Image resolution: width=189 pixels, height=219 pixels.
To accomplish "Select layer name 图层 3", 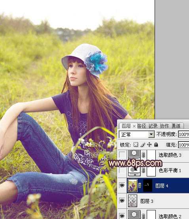I will point(147,201).
